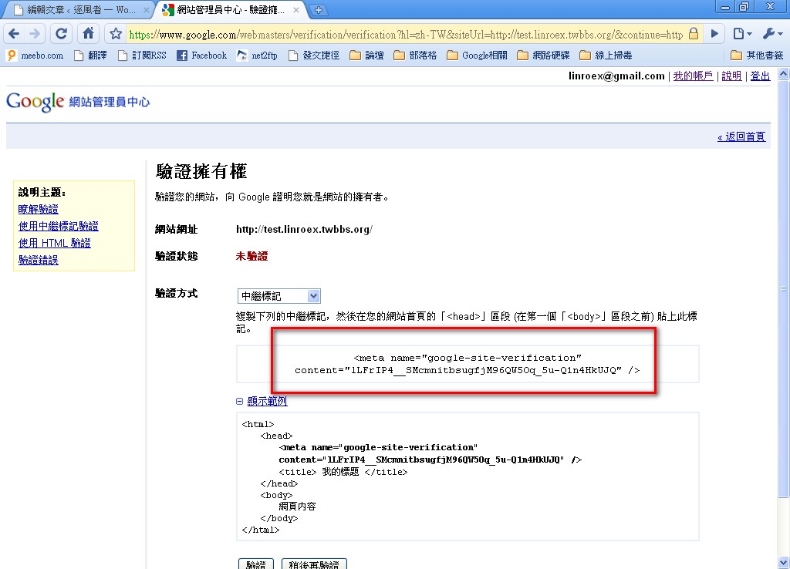Click the Go arrow beside address bar
Viewport: 790px width, 569px height.
click(714, 34)
